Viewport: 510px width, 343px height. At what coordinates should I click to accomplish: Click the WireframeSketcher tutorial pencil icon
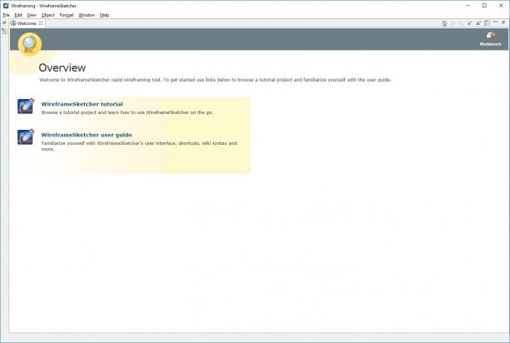[26, 106]
